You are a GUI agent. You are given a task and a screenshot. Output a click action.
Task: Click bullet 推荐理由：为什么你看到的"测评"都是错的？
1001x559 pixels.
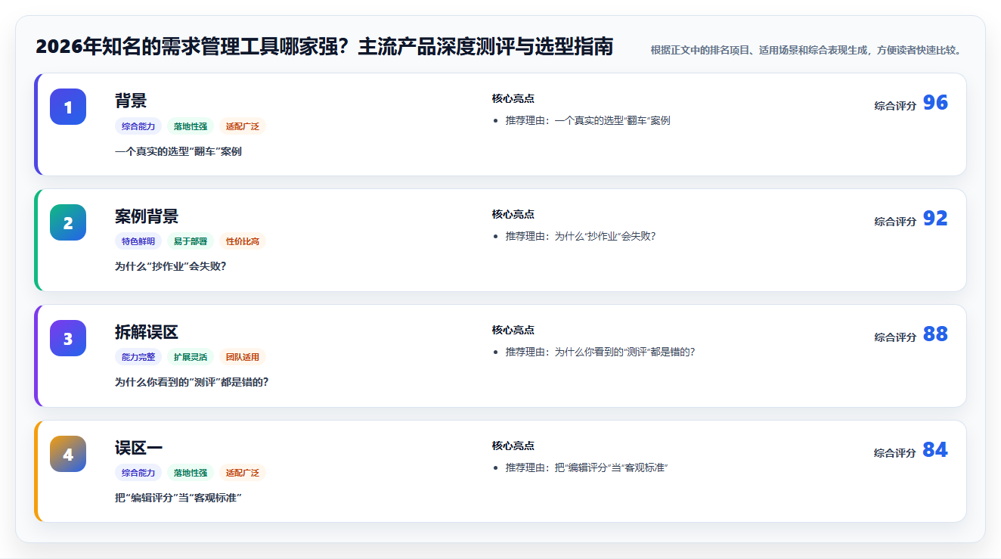click(x=600, y=352)
